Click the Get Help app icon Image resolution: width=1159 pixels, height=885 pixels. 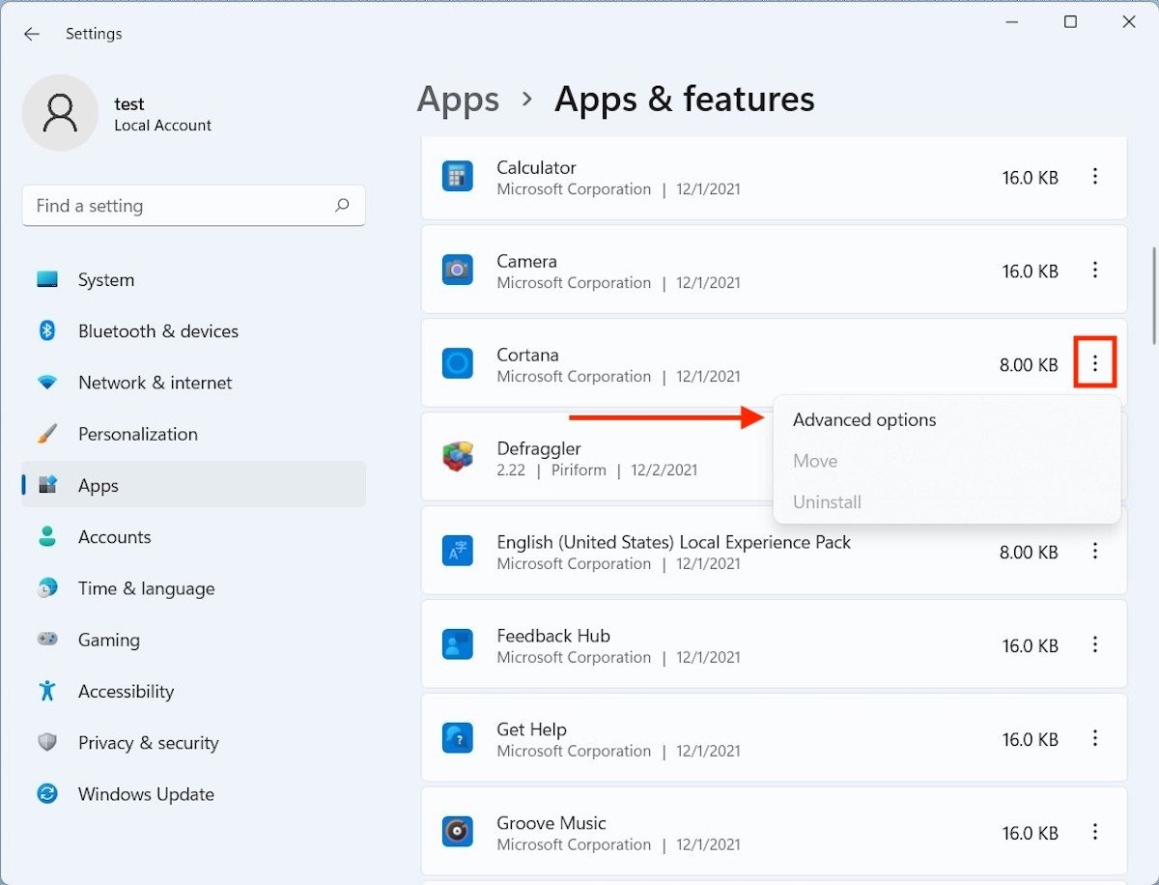click(x=457, y=739)
